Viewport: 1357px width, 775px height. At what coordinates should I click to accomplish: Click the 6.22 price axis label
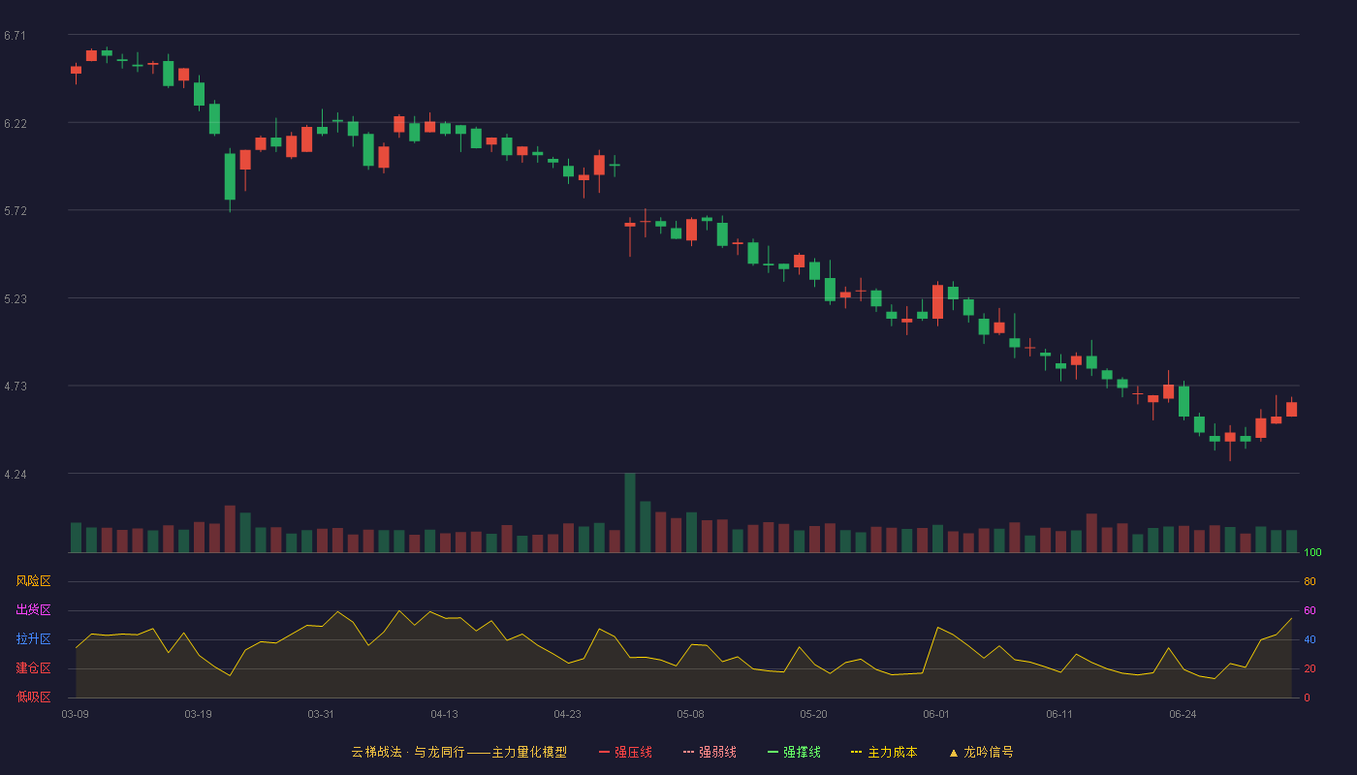coord(15,124)
